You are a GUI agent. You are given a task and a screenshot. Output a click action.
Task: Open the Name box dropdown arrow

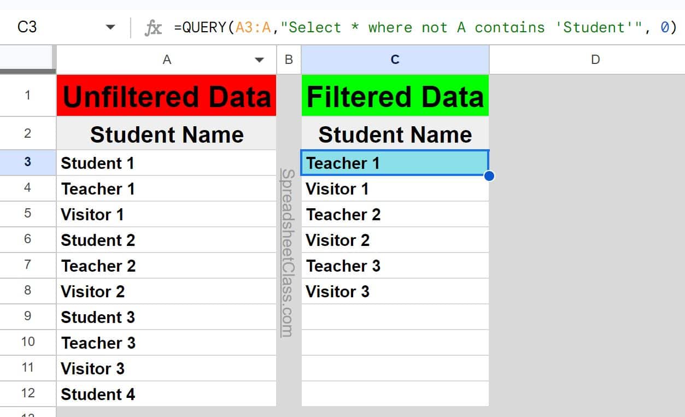point(110,27)
